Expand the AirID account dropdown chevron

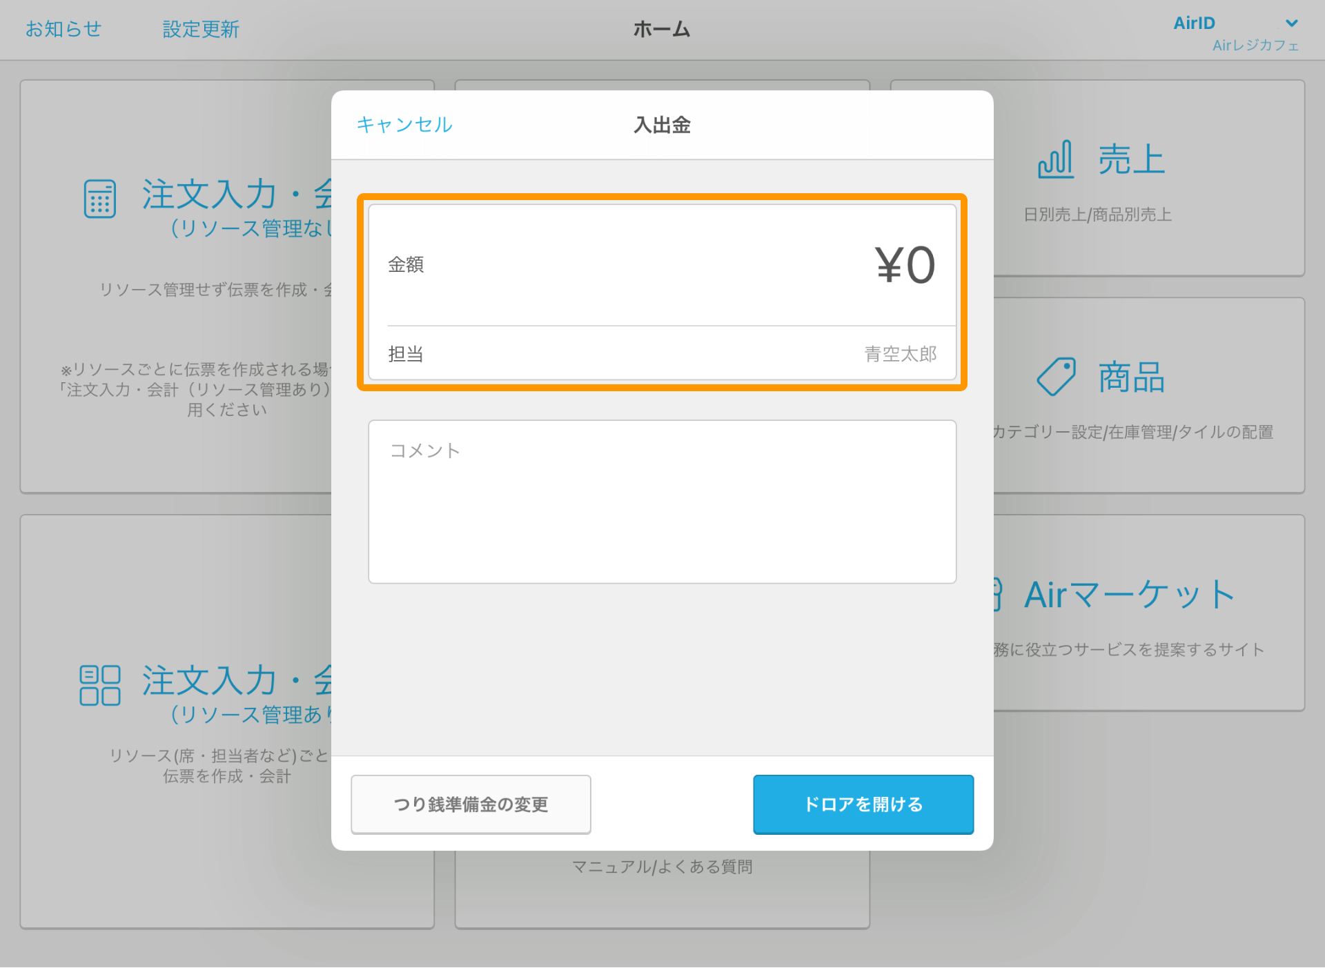(x=1292, y=23)
